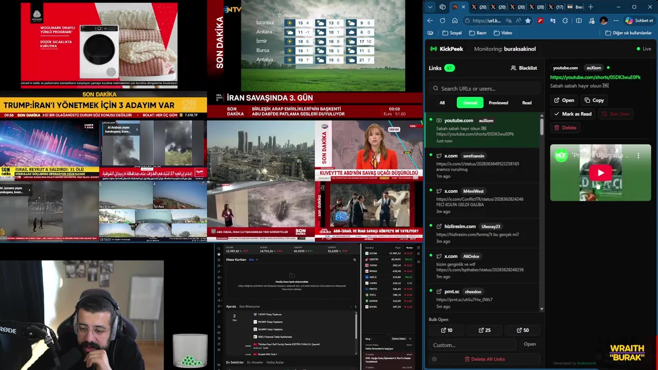Open the Blacklist panel
658x370 pixels.
pyautogui.click(x=523, y=68)
